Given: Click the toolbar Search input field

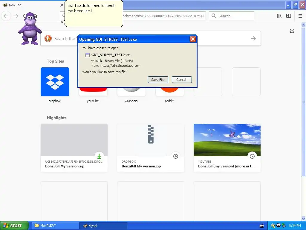Looking at the screenshot, I should 232,16.
